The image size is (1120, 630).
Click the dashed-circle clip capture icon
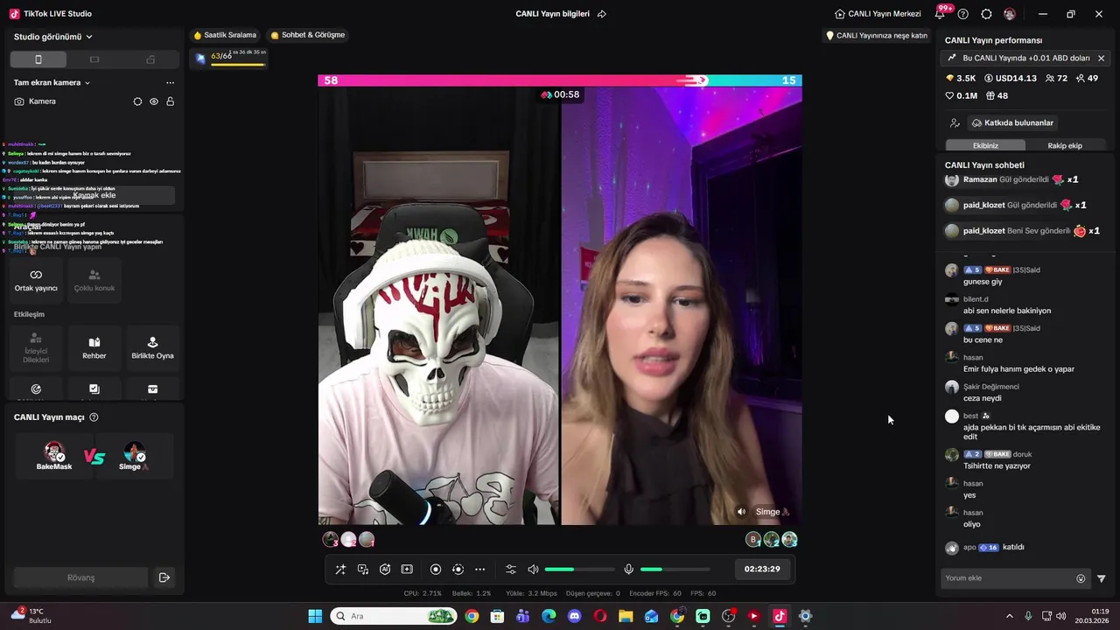(x=458, y=570)
